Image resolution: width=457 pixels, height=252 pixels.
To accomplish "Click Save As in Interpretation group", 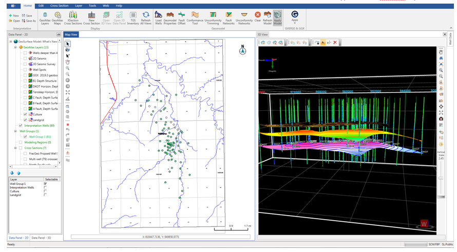I will point(29,21).
